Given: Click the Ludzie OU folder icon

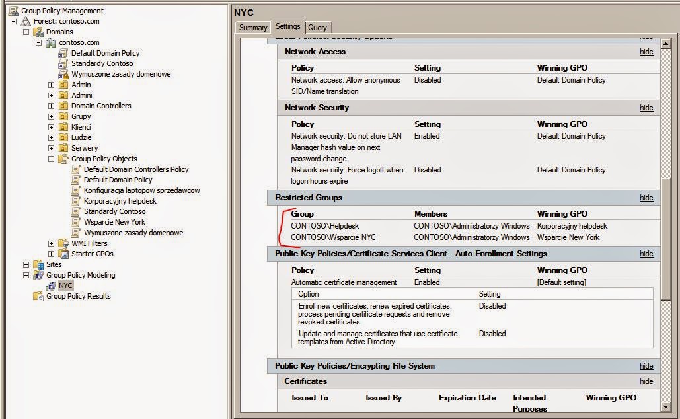Looking at the screenshot, I should coord(63,137).
